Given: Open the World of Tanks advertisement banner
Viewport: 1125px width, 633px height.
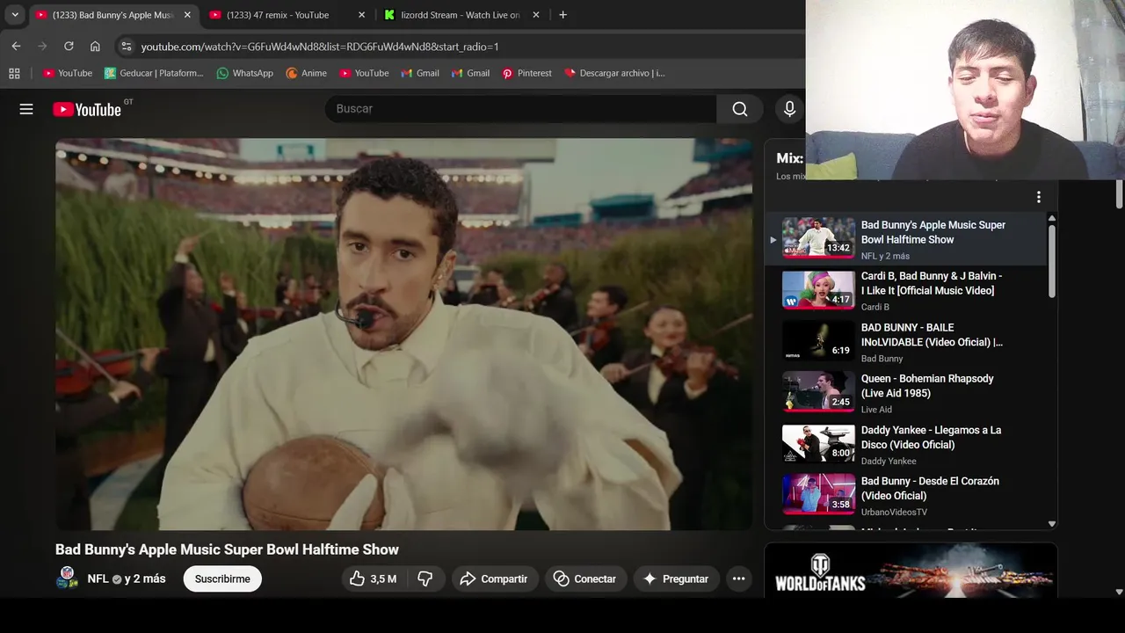Looking at the screenshot, I should [911, 571].
